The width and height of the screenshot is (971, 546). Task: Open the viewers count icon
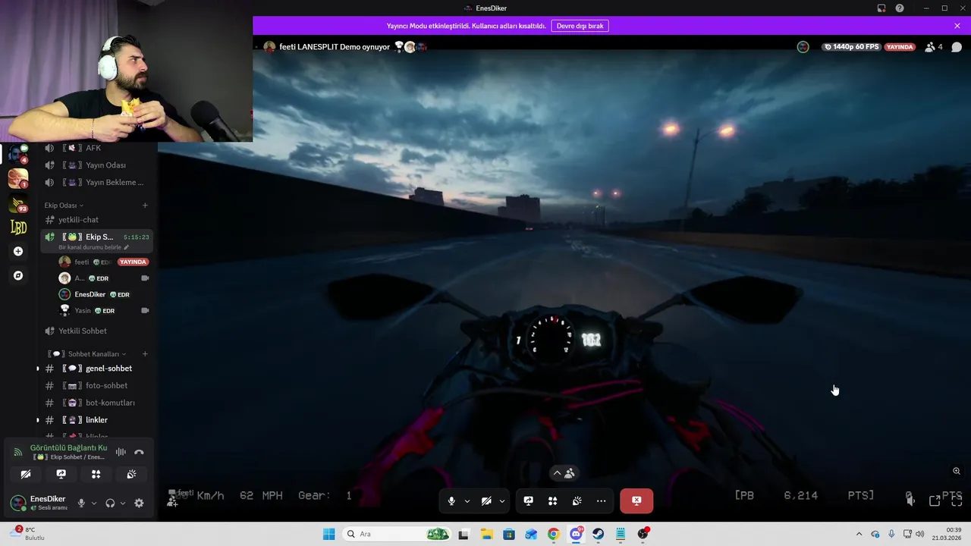point(934,47)
